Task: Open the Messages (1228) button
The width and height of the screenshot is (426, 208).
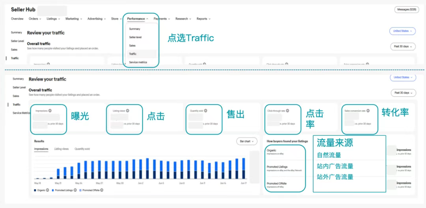Action: click(x=406, y=10)
